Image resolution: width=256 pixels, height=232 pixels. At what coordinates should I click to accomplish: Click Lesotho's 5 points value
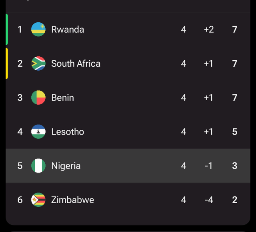235,132
